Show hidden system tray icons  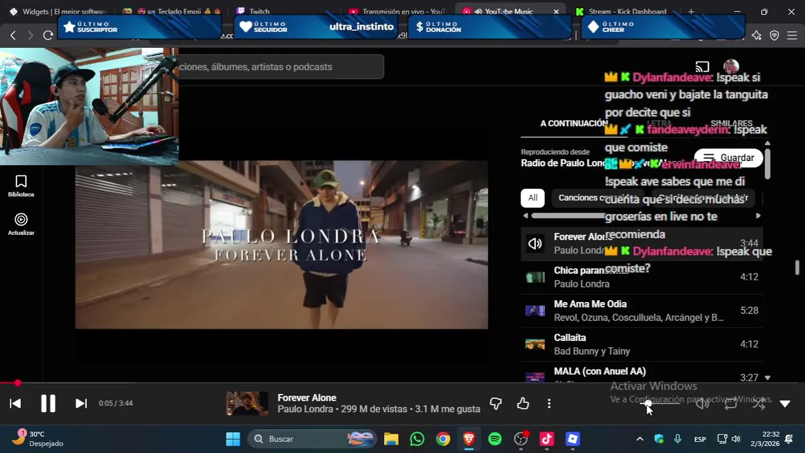(x=640, y=439)
